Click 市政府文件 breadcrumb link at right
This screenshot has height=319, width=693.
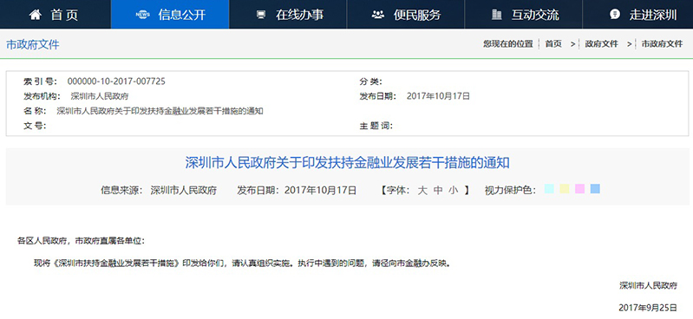click(662, 43)
